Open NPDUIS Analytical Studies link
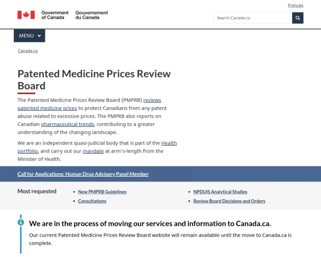 [220, 192]
